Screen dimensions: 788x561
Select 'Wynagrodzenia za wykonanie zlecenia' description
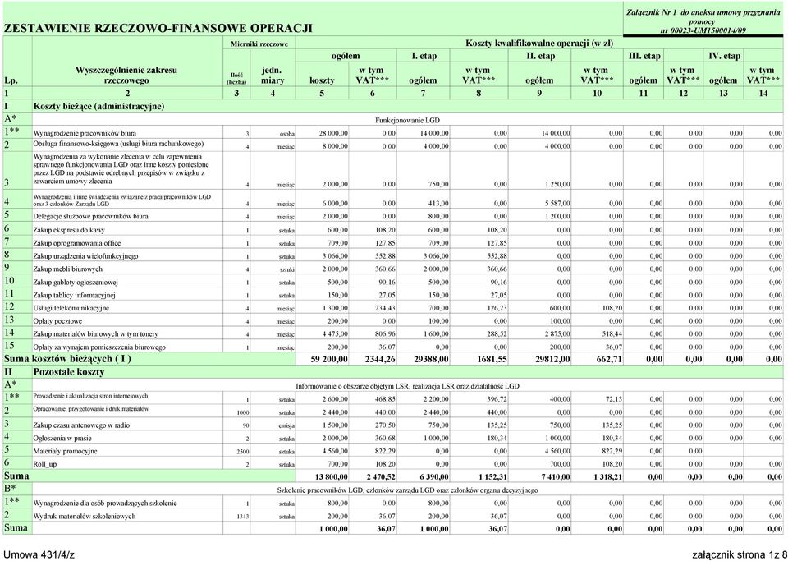(121, 168)
